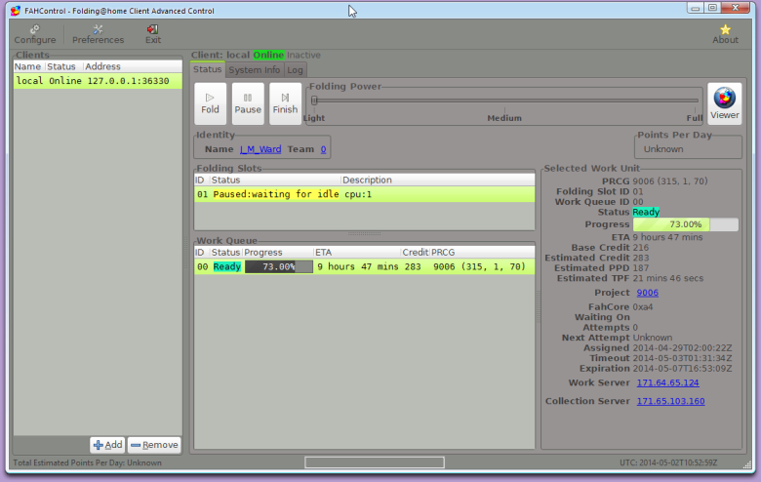Click the Assigned 2014-04-29T02:00:22Z value

pos(682,348)
